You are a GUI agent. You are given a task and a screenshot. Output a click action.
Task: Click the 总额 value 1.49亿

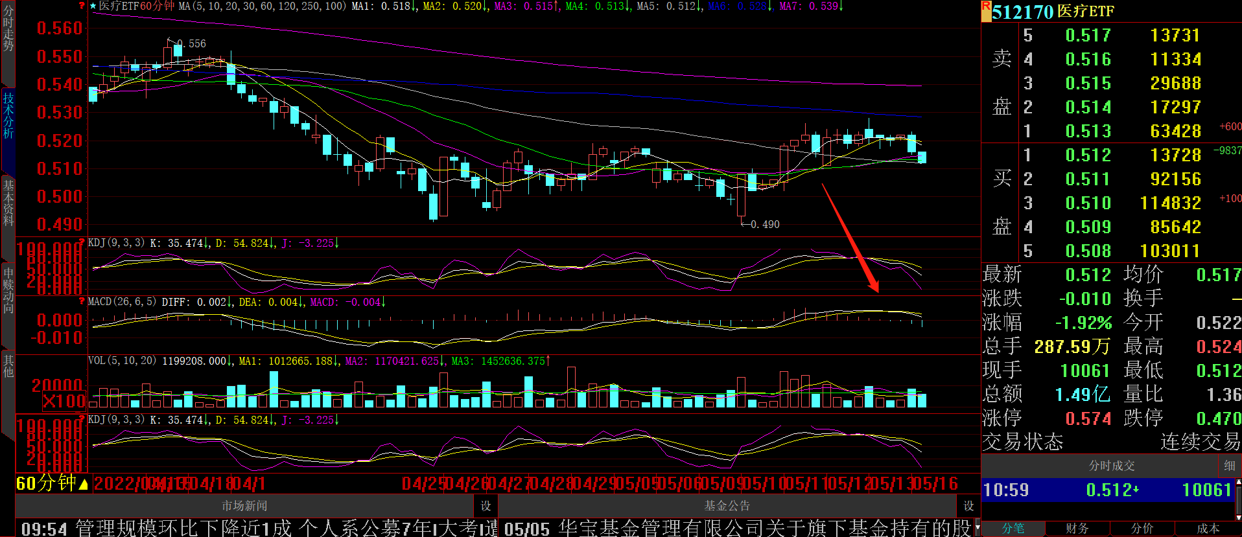pyautogui.click(x=1082, y=394)
